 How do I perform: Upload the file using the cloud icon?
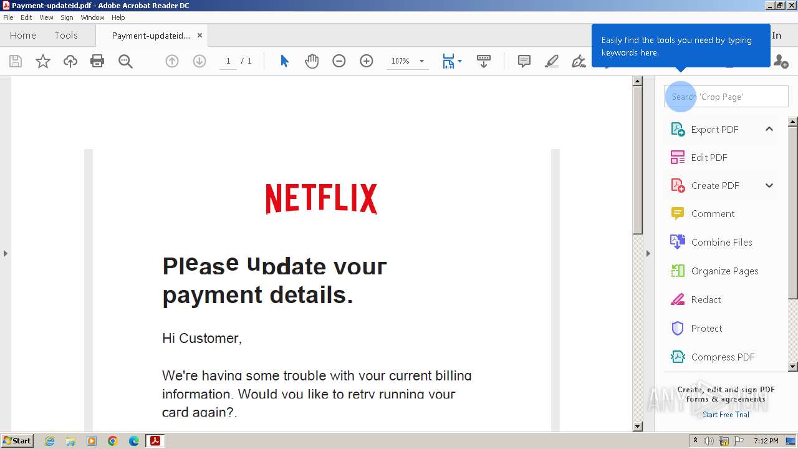click(70, 61)
